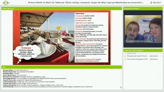This screenshot has width=164, height=92.
Task: Select participant Техническая поддержка Profi
Action: 142,59
